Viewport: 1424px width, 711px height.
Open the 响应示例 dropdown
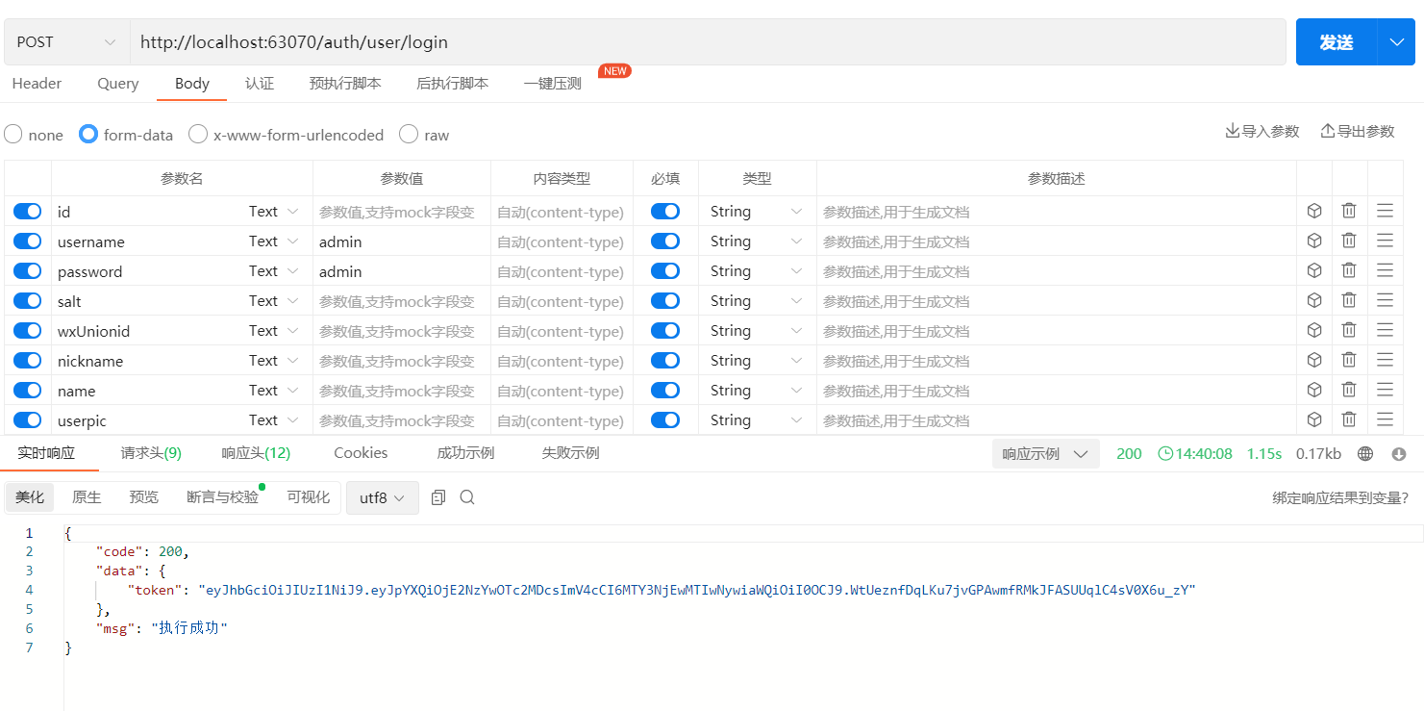click(1046, 454)
